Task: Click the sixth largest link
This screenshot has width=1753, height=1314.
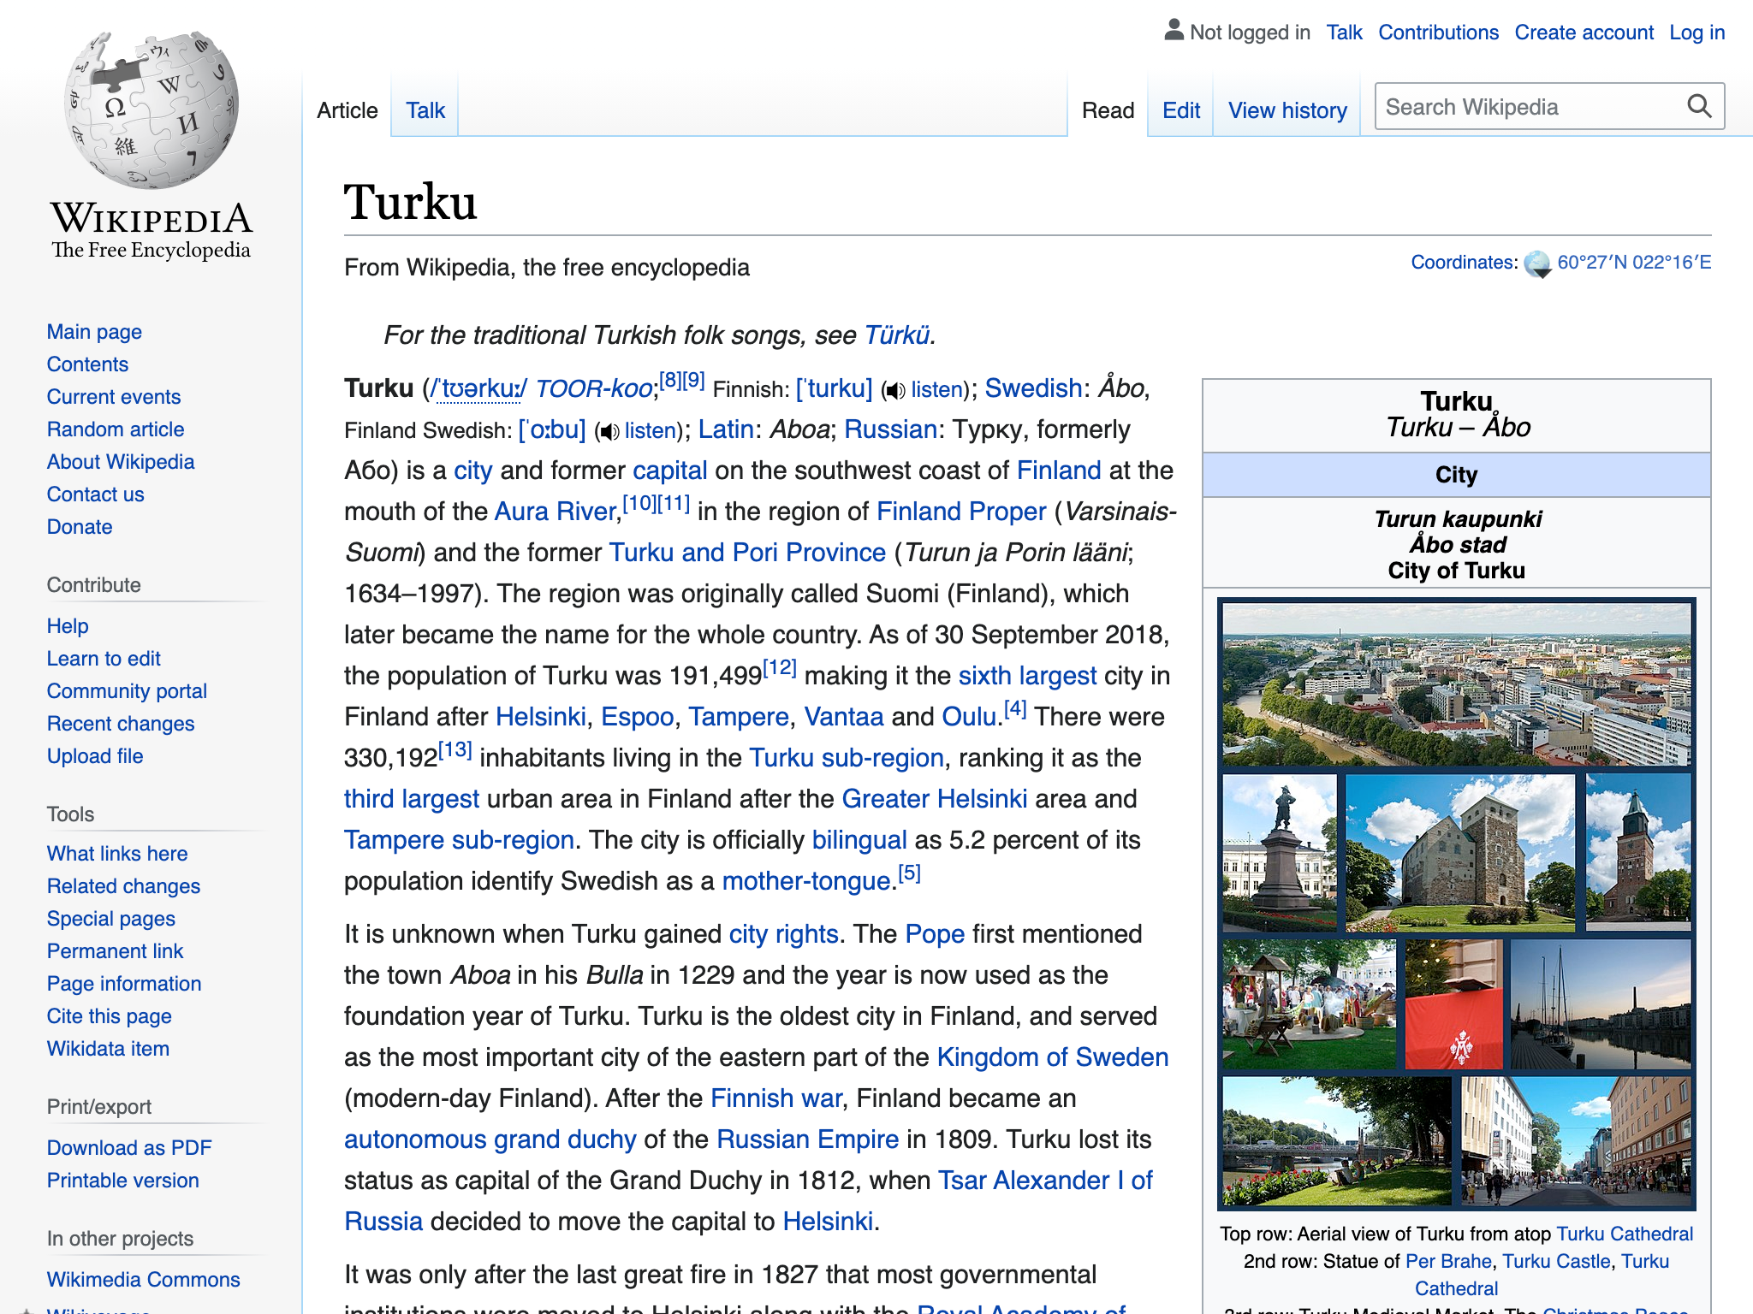Action: (1027, 676)
